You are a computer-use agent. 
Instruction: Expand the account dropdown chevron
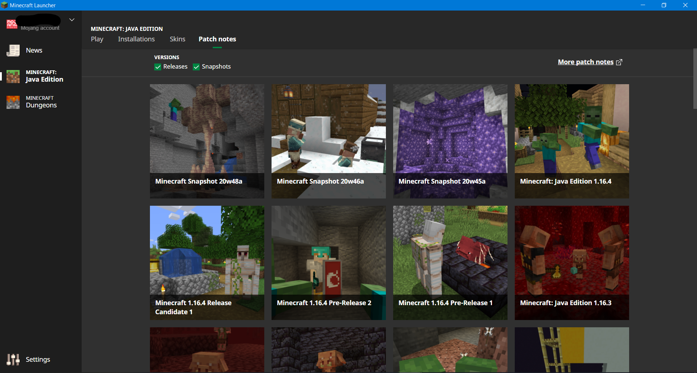click(72, 20)
